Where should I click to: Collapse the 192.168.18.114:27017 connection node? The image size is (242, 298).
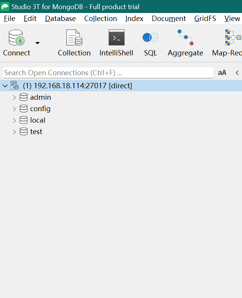pos(5,86)
